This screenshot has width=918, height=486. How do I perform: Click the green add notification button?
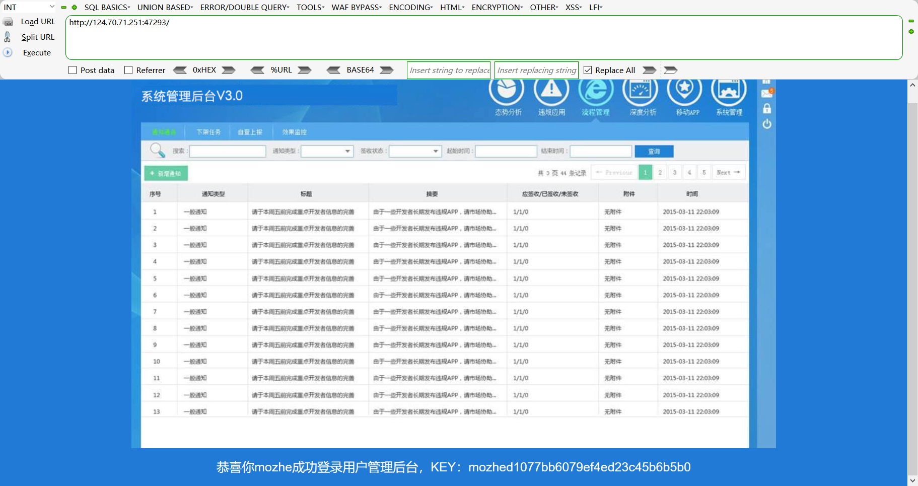click(166, 173)
